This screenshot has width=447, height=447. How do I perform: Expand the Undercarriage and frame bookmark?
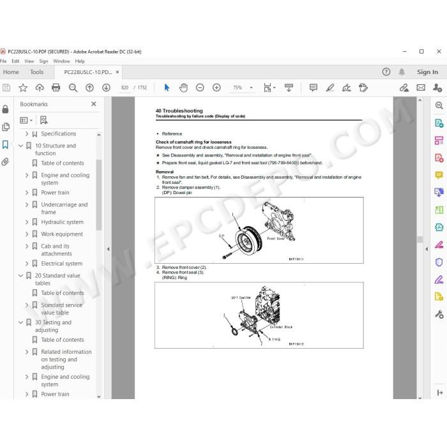(27, 205)
